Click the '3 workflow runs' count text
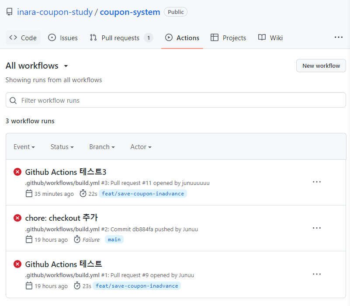Screen dimensions: 350x306 point(30,121)
